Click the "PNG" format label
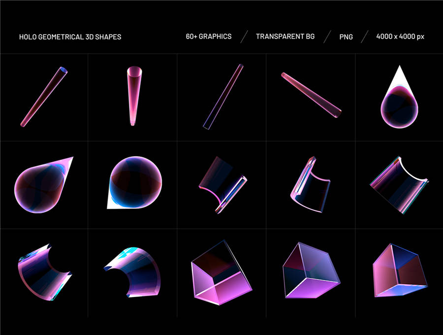 click(x=346, y=37)
